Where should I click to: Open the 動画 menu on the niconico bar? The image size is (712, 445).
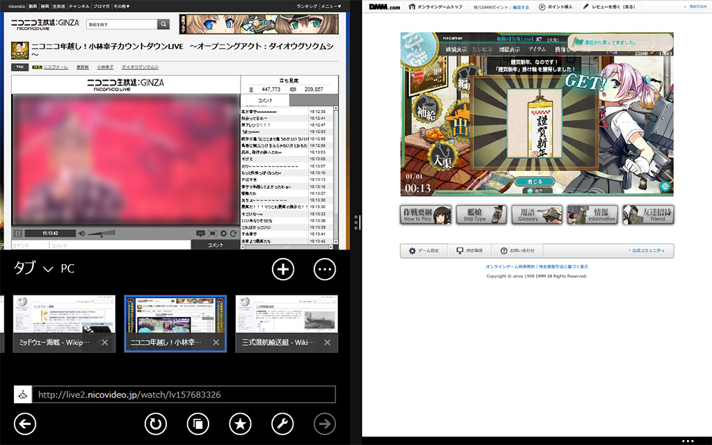click(33, 6)
